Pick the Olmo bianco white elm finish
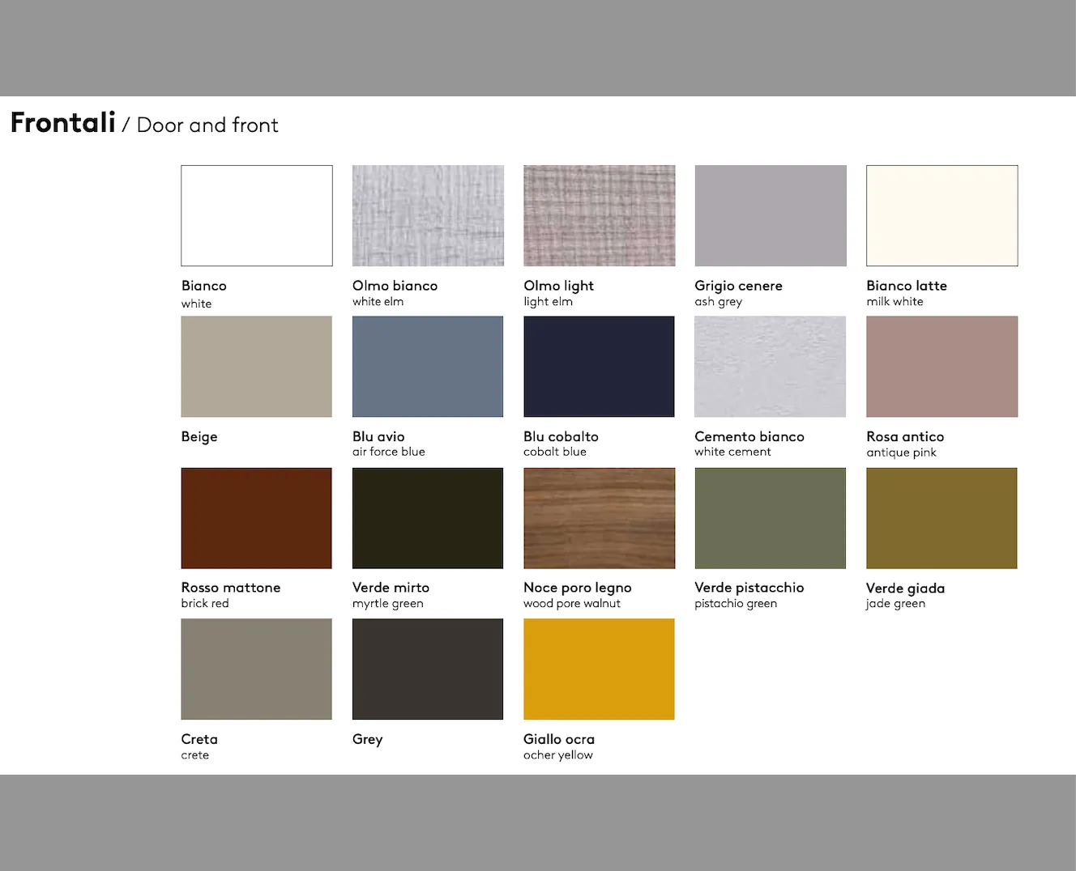The width and height of the screenshot is (1076, 871). point(428,215)
